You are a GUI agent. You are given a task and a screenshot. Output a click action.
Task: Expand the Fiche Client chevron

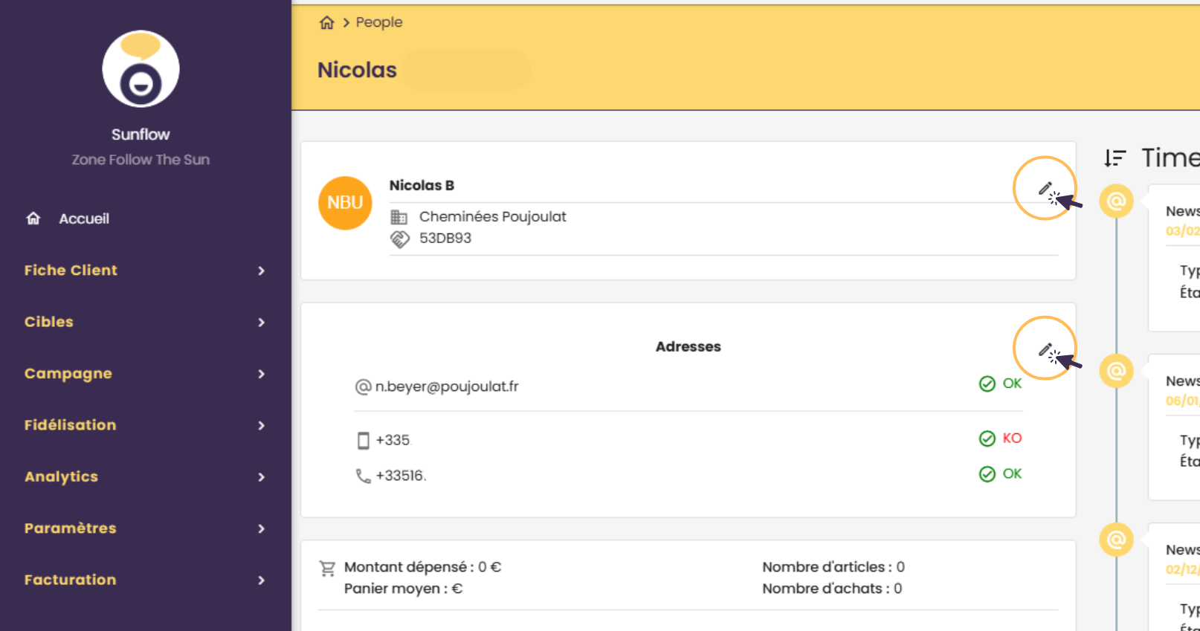pyautogui.click(x=261, y=271)
